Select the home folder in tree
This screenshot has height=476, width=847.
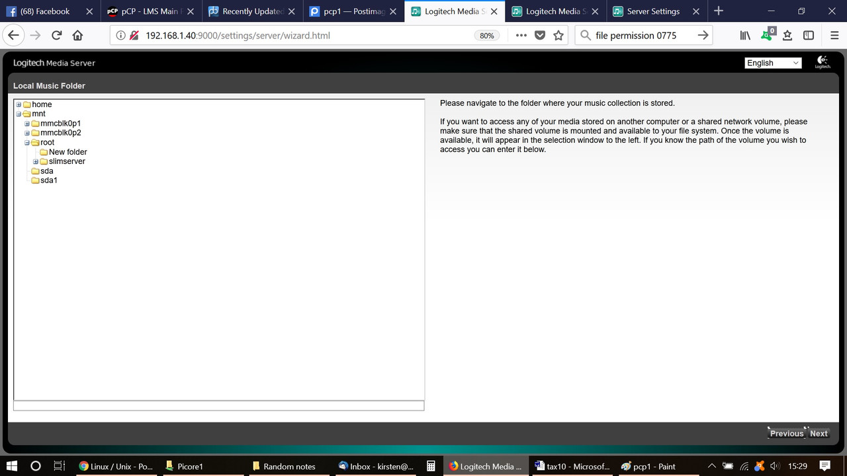coord(42,104)
